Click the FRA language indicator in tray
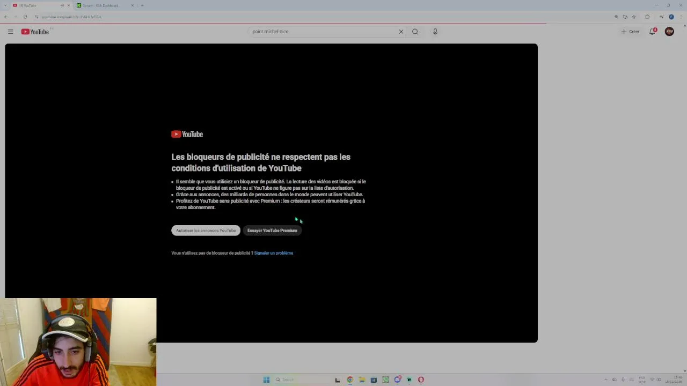 pos(642,380)
